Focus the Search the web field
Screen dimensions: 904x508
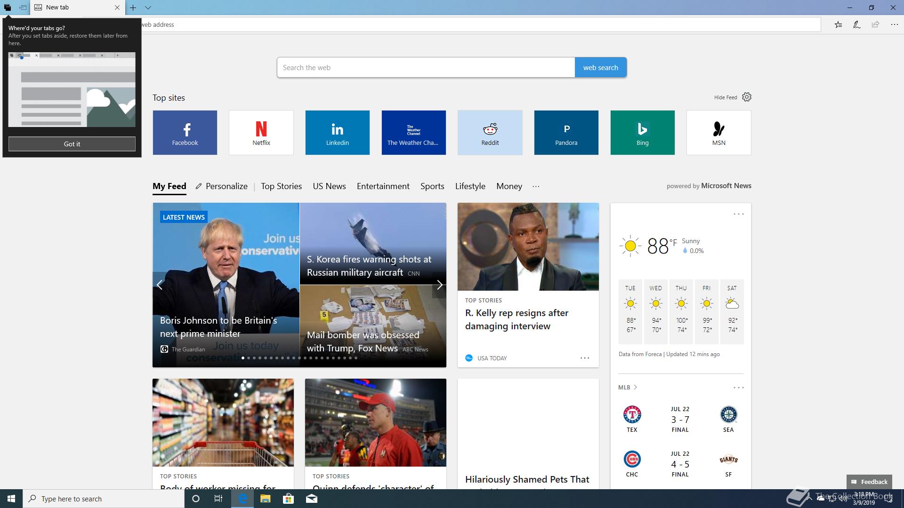426,67
